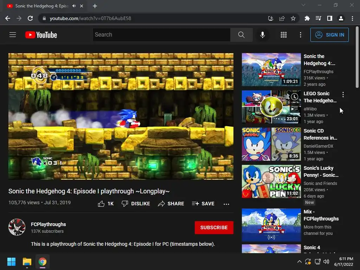Screen dimensions: 360x270
Task: Open Chrome extensions puzzle icon
Action: (307, 18)
